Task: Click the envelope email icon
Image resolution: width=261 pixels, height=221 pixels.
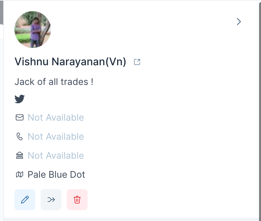Action: (20, 117)
